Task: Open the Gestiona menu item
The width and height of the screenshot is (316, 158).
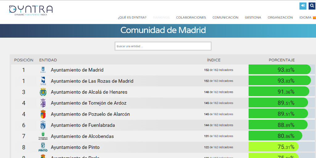Action: [x=253, y=18]
